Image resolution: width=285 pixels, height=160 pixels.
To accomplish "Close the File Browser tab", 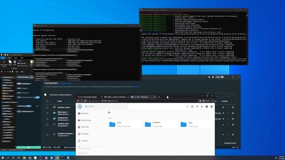I will pos(155,97).
